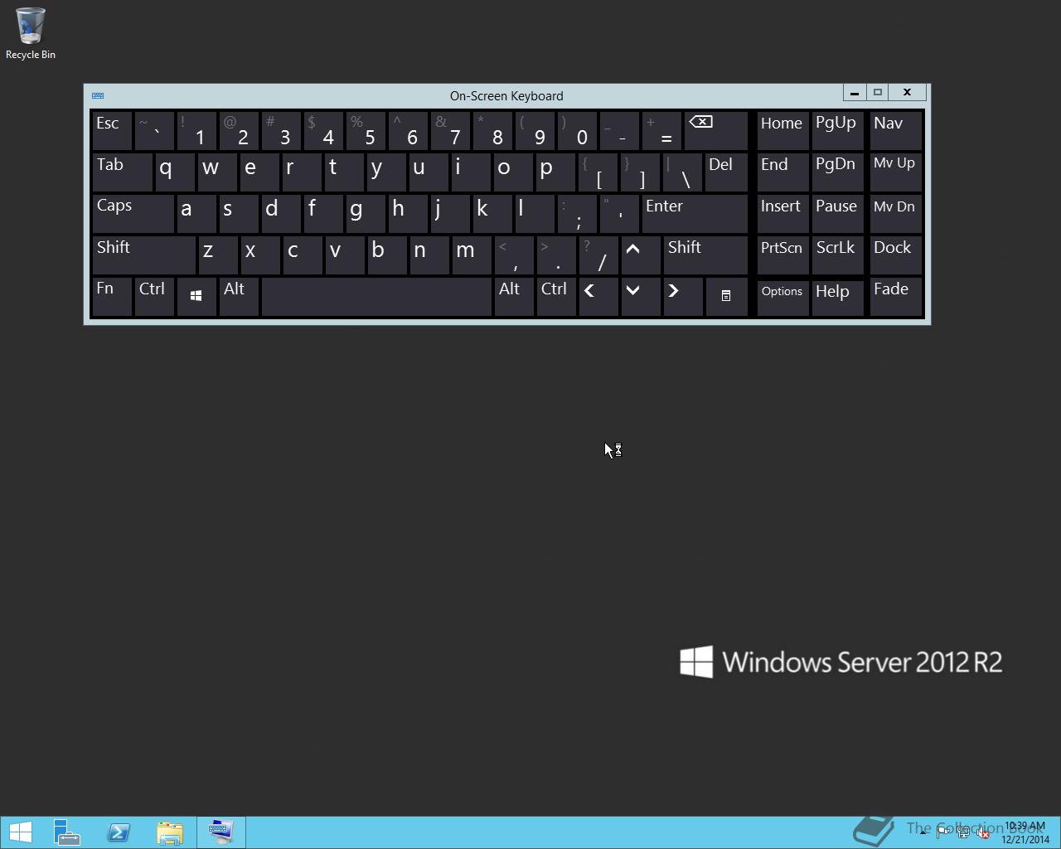
Task: Launch PowerShell from the taskbar
Action: (119, 832)
